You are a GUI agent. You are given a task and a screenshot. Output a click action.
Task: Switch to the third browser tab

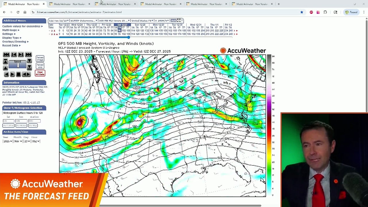point(115,4)
